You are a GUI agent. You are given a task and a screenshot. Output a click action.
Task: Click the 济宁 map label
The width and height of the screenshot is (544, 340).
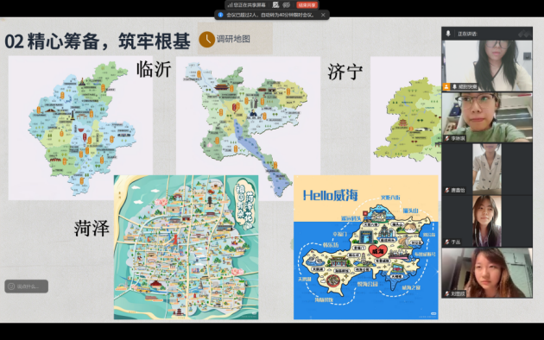pos(345,72)
